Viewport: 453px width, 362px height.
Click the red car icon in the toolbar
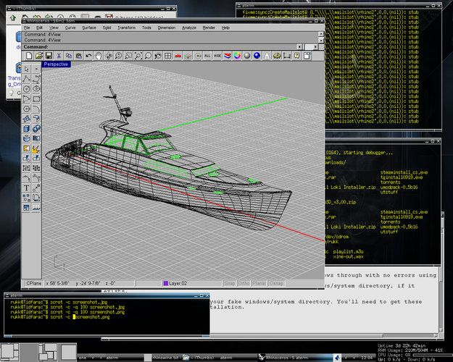178,56
